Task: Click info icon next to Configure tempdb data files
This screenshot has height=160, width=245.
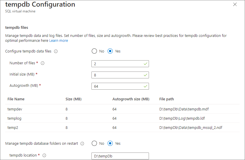Action: pyautogui.click(x=56, y=51)
